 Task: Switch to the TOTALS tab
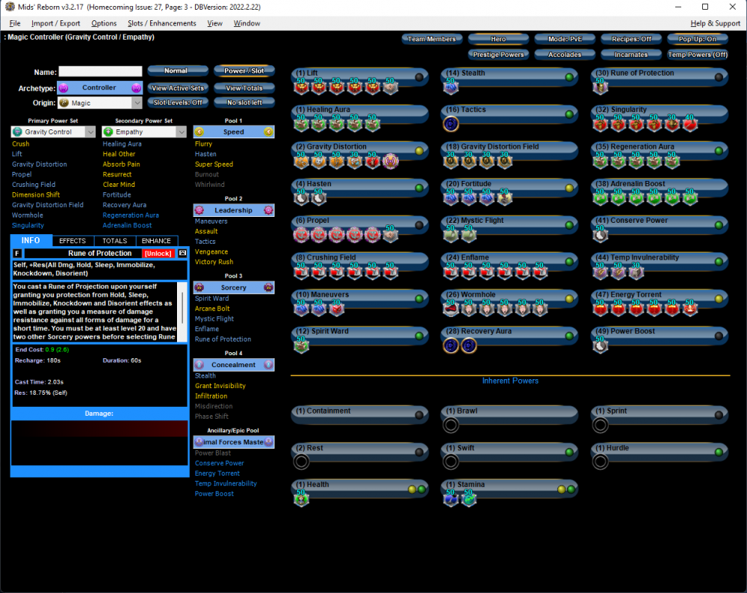114,241
